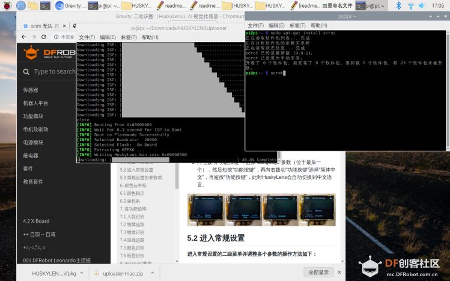Open 功能模块 in the wiki sidebar

coord(33,116)
